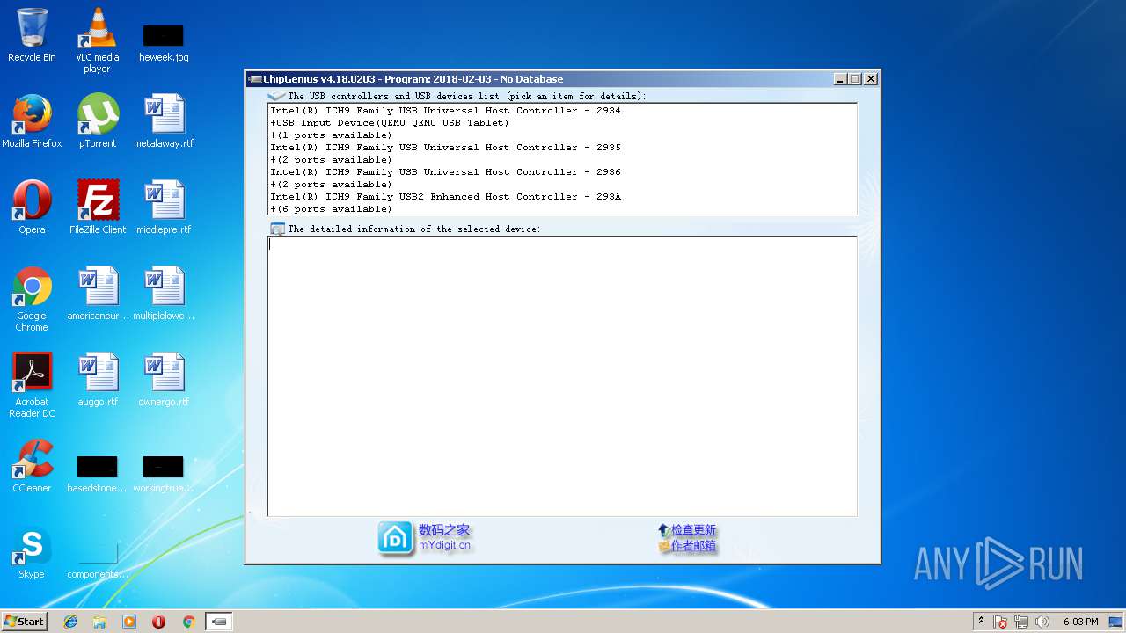Image resolution: width=1126 pixels, height=633 pixels.
Task: Open Acrobat Reader DC shortcut
Action: [32, 385]
